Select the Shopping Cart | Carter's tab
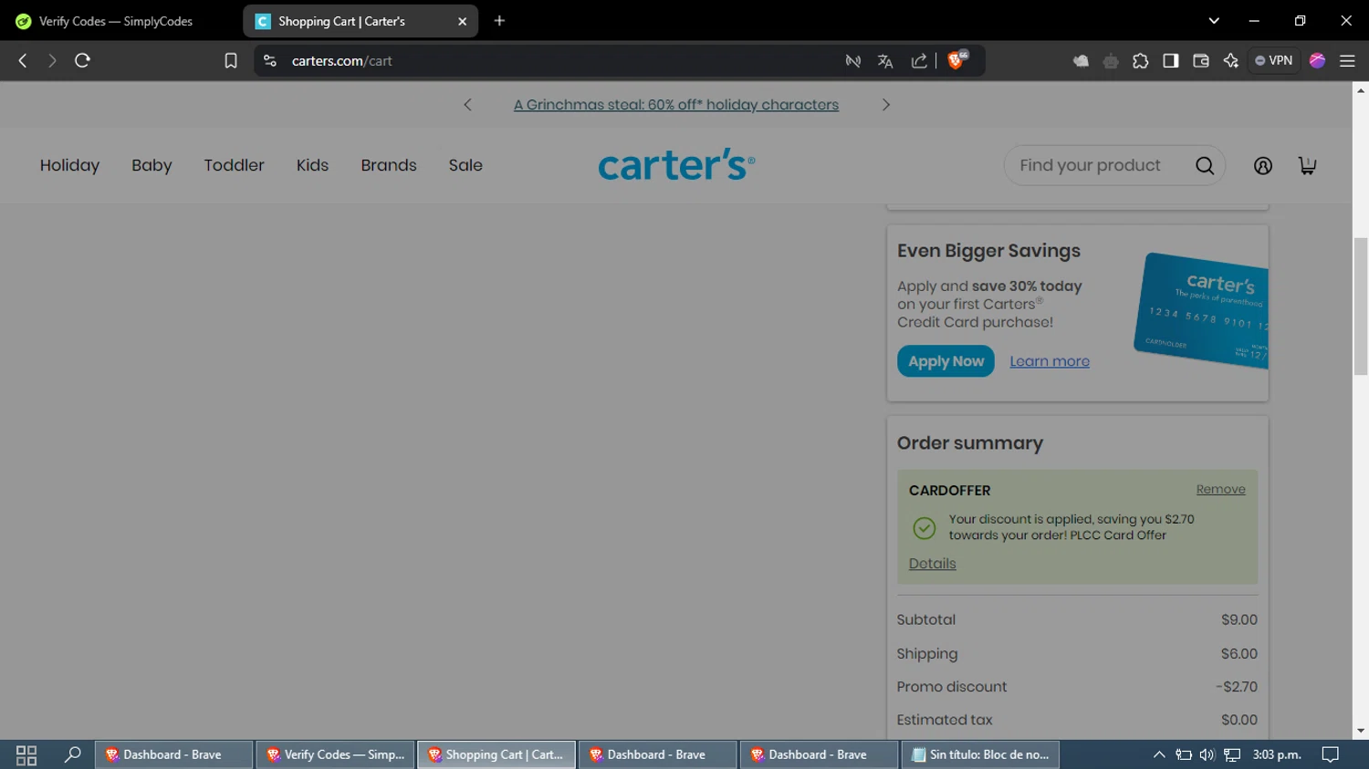 (x=360, y=21)
